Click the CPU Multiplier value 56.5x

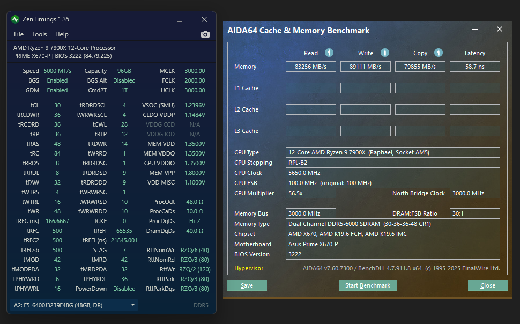pyautogui.click(x=311, y=193)
